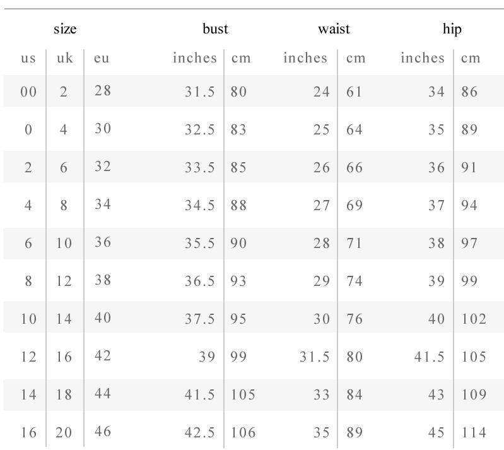Select the 31.5 inches bust value
Image resolution: width=504 pixels, height=450 pixels.
click(x=200, y=92)
